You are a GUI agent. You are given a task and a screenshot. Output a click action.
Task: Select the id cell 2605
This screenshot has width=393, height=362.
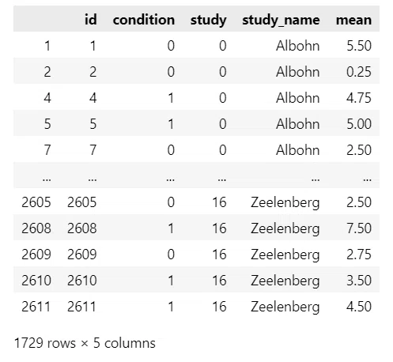point(81,202)
